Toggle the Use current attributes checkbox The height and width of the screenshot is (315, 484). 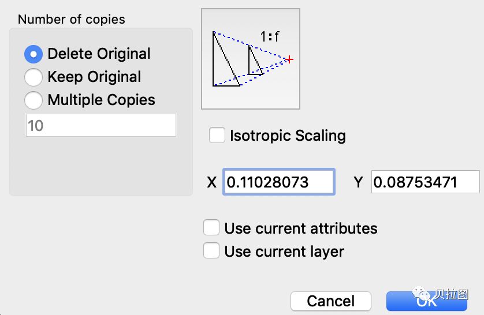click(211, 227)
